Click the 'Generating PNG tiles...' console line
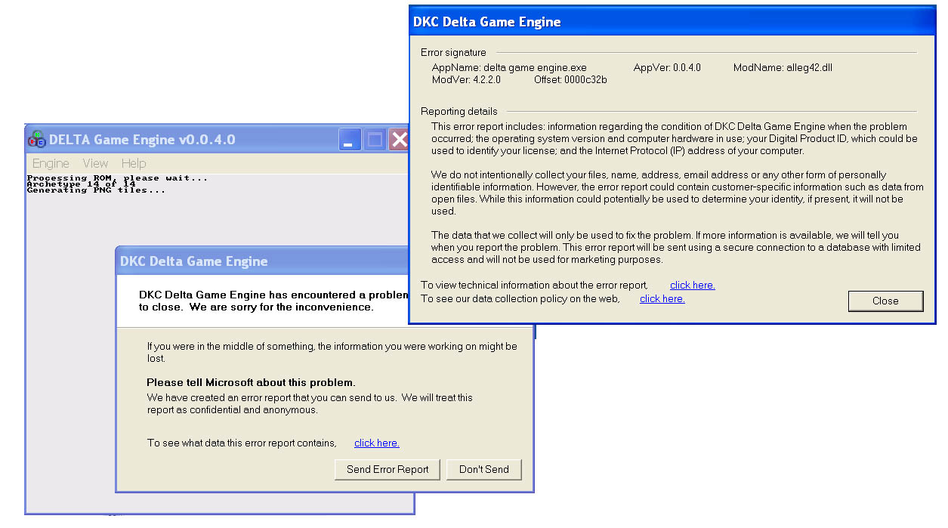948x528 pixels. pyautogui.click(x=95, y=190)
